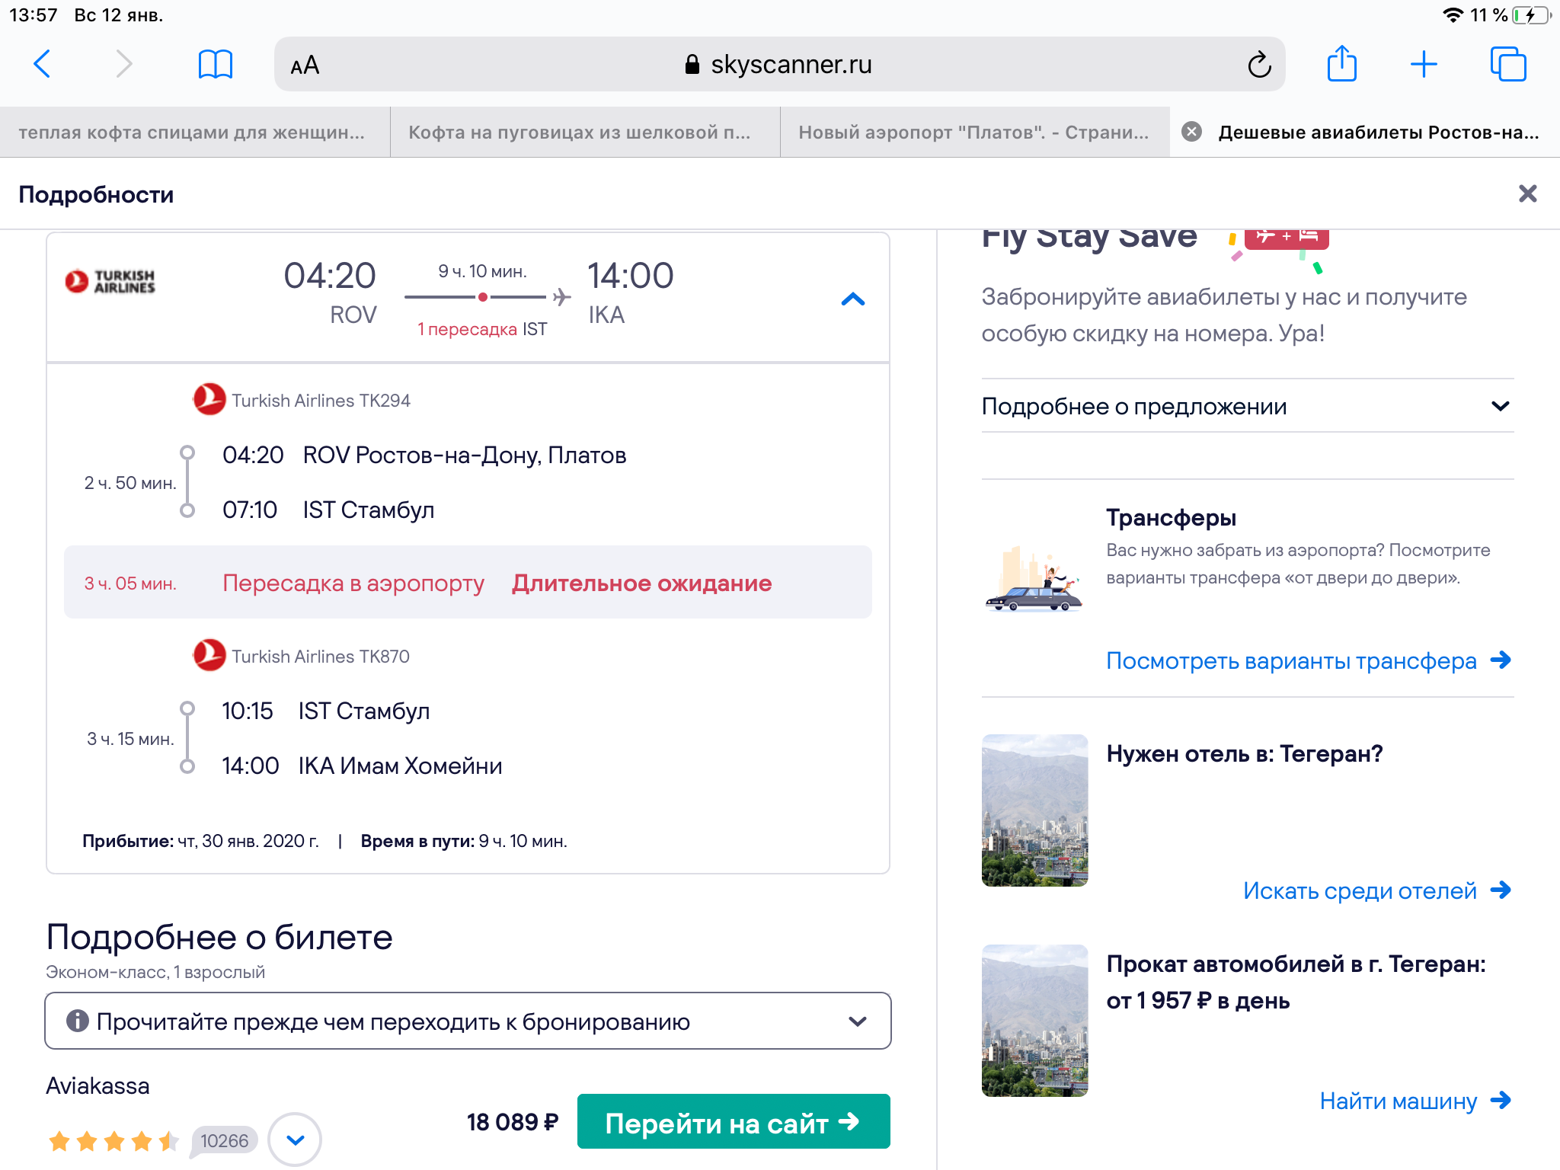The width and height of the screenshot is (1560, 1170).
Task: Close the Дешевые авиабилеты tab
Action: 1191,132
